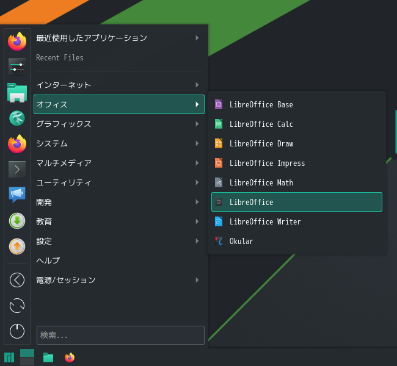Click the green download arrow icon
Image resolution: width=397 pixels, height=366 pixels.
tap(17, 221)
